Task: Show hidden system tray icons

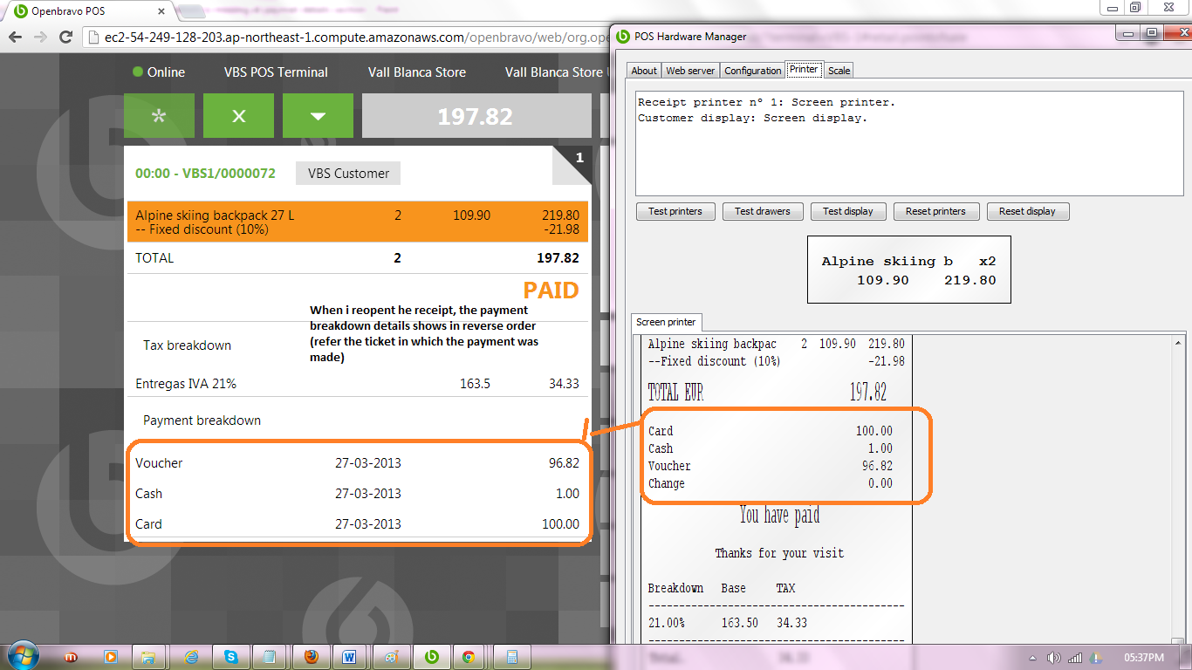Action: [1034, 658]
